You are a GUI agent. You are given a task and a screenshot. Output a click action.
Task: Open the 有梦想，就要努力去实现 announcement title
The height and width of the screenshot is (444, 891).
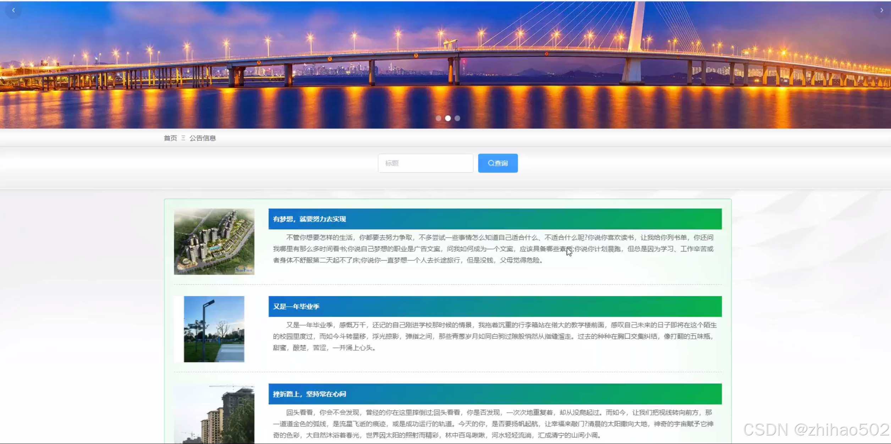tap(309, 219)
